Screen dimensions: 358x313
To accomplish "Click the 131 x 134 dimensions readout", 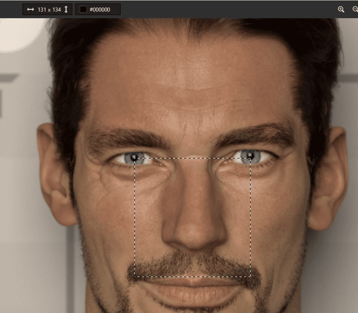I will pyautogui.click(x=49, y=10).
